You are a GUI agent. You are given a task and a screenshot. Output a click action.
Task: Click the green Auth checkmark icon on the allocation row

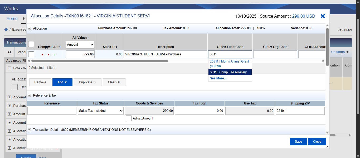coord(55,55)
